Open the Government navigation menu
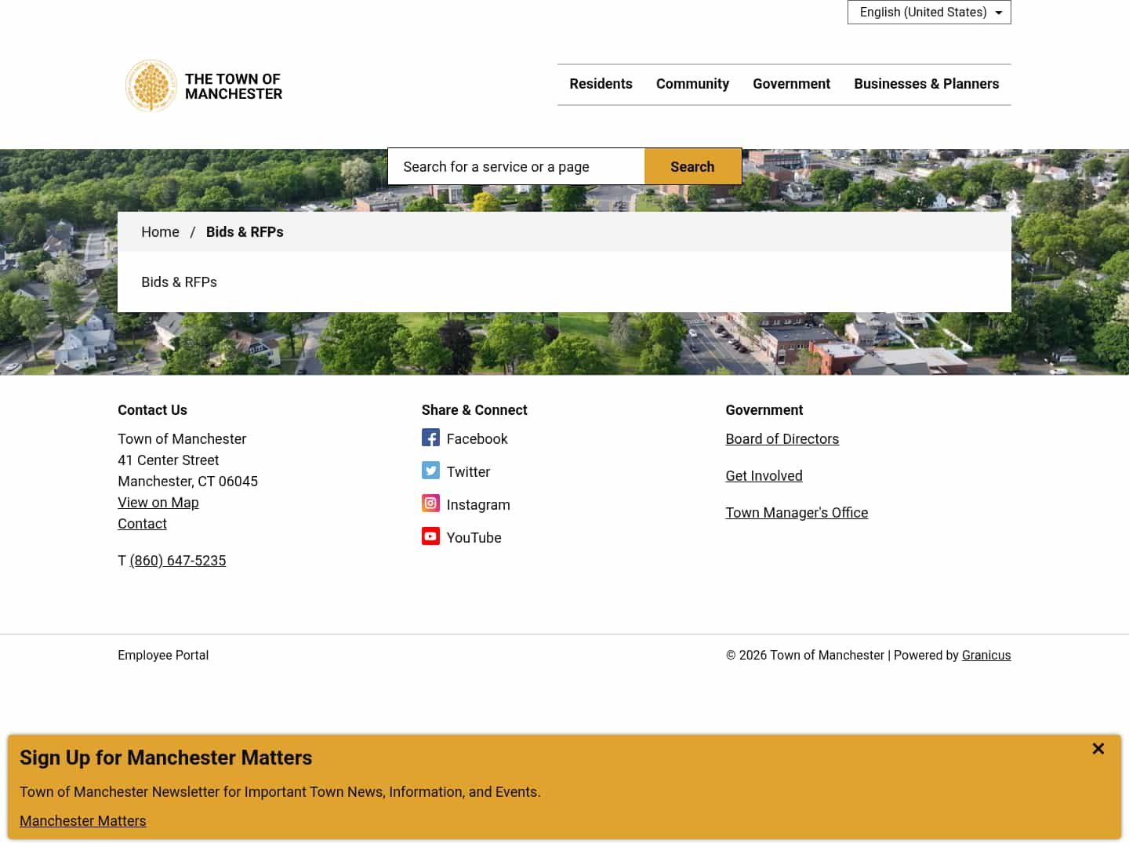The width and height of the screenshot is (1129, 847). [x=791, y=84]
